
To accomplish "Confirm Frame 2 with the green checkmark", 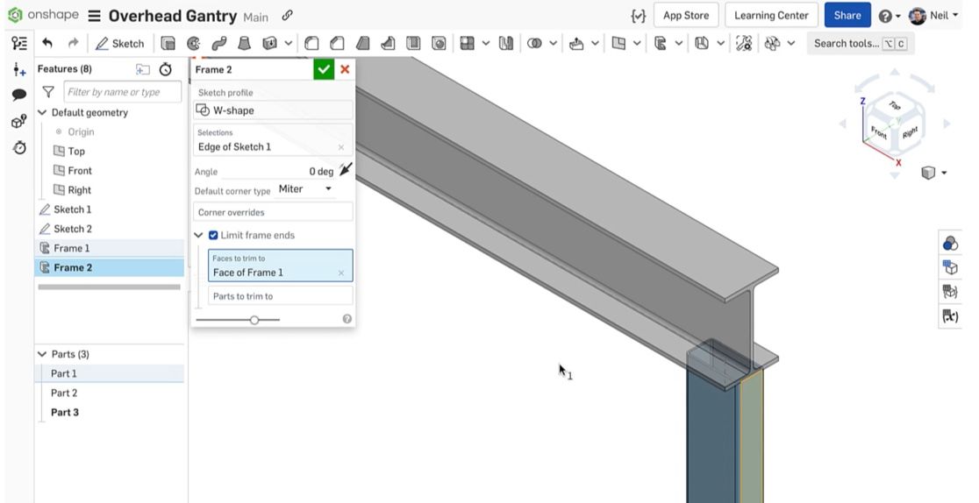I will click(x=324, y=69).
